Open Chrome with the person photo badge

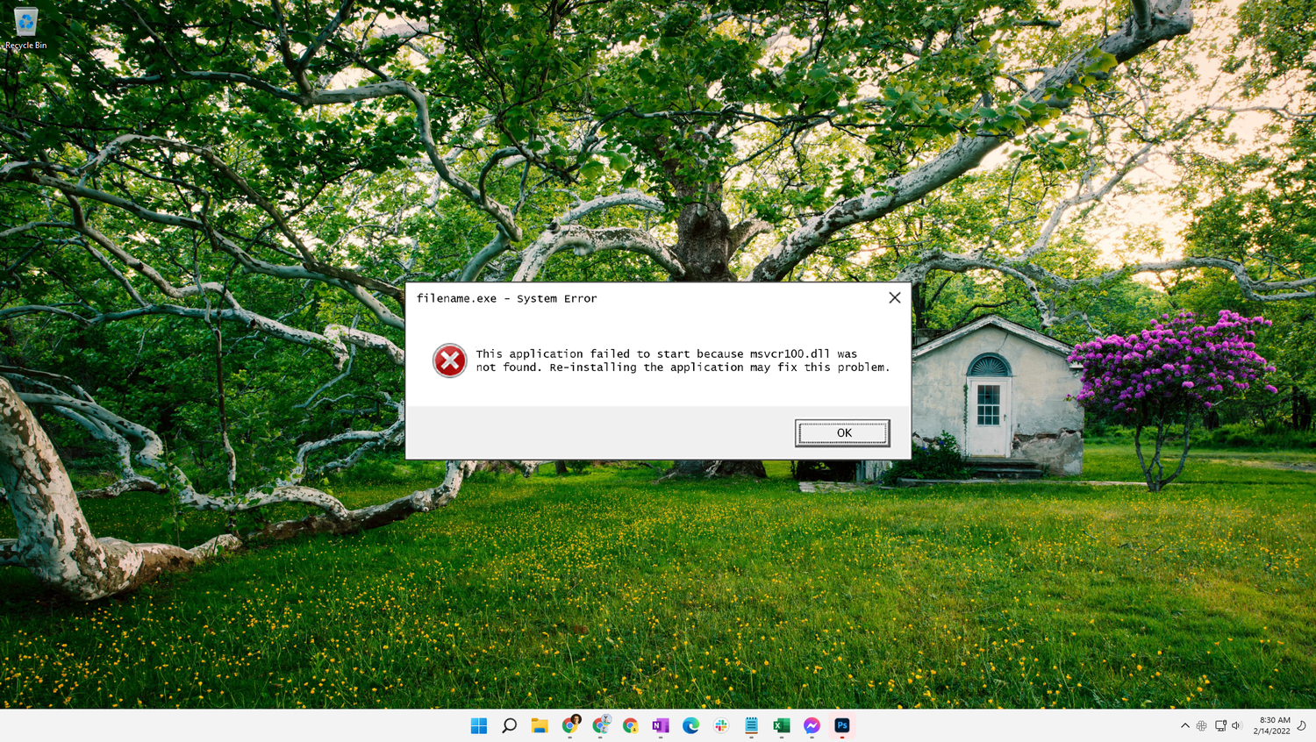(x=570, y=724)
